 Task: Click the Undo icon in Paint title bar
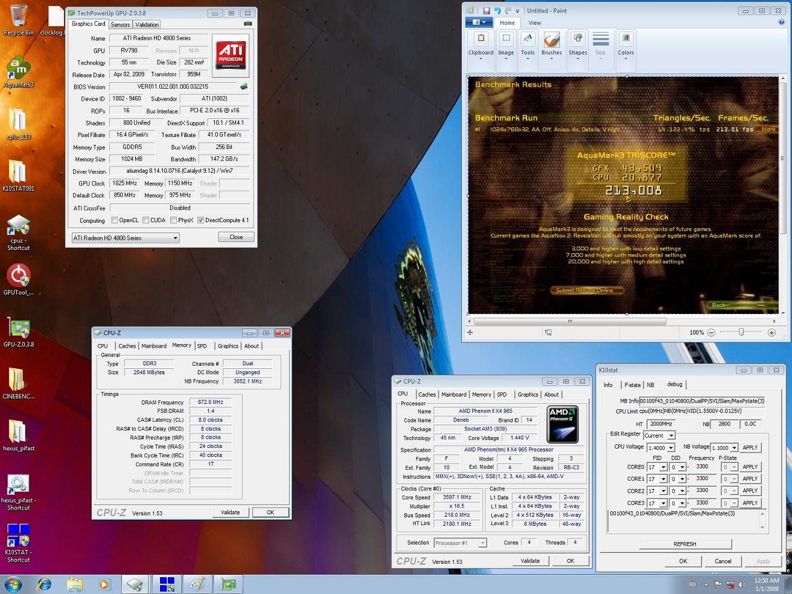[x=497, y=11]
